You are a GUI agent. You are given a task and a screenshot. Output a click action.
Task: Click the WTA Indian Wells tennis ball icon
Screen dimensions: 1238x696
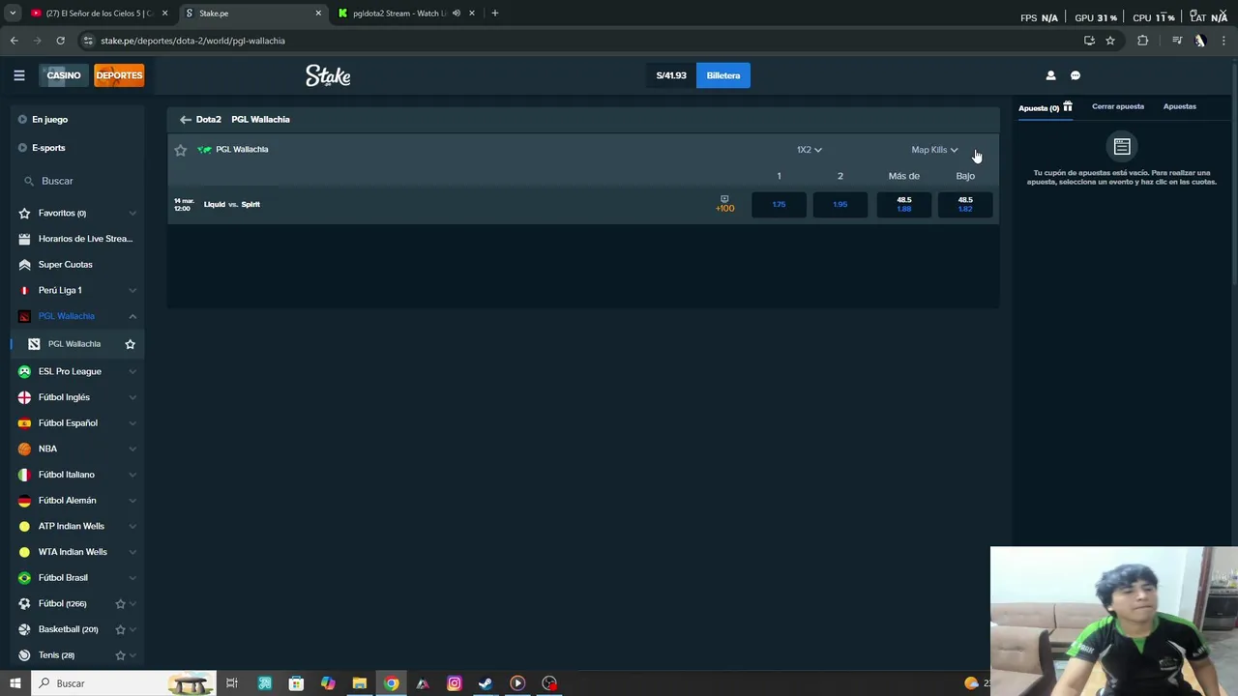point(24,552)
